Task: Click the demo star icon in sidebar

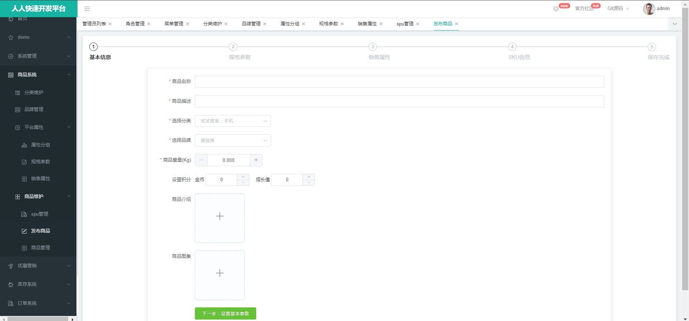Action: (11, 37)
